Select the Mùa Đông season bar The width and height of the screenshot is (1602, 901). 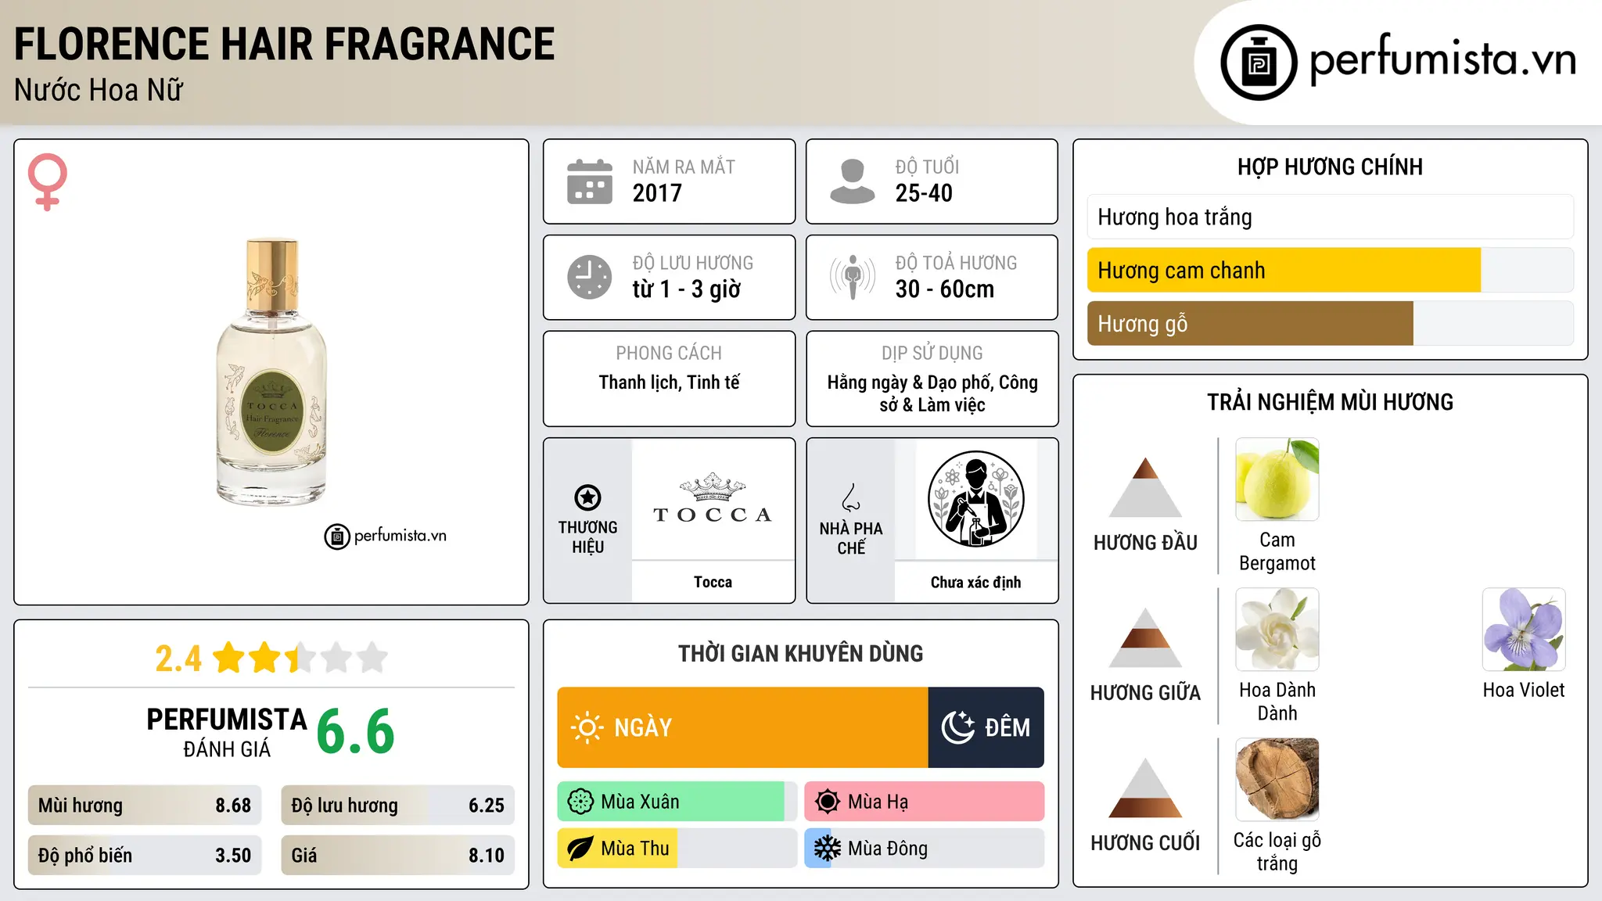(x=925, y=849)
